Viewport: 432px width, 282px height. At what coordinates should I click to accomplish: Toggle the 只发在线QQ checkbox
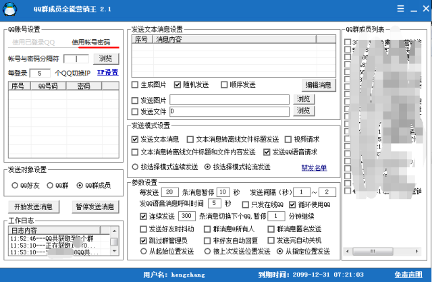tap(245, 204)
